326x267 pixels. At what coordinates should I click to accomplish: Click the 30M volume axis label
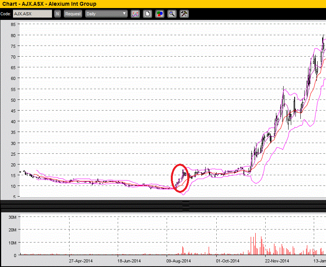click(x=12, y=217)
